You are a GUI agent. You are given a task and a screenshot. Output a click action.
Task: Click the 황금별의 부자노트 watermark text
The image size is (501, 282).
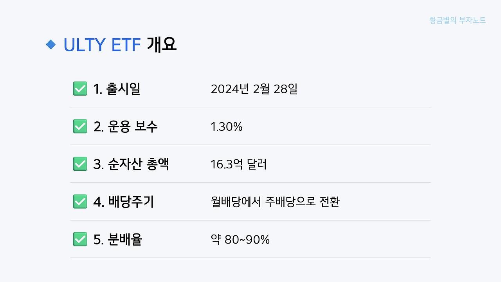(x=458, y=20)
